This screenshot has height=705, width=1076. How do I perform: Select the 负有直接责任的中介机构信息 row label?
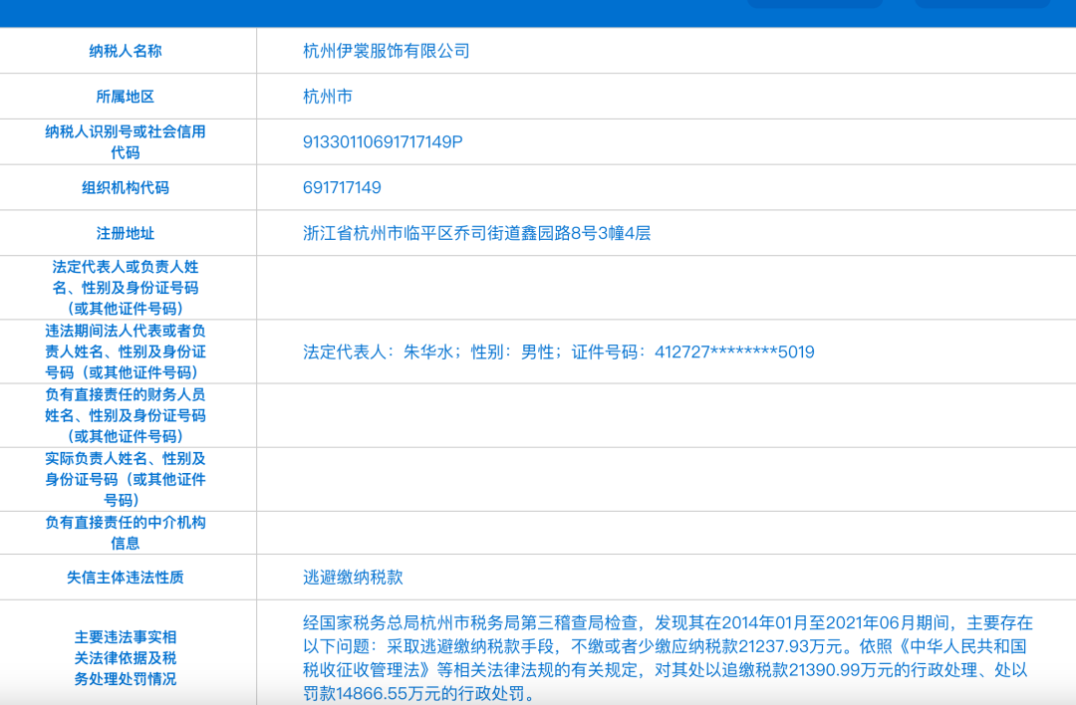131,531
